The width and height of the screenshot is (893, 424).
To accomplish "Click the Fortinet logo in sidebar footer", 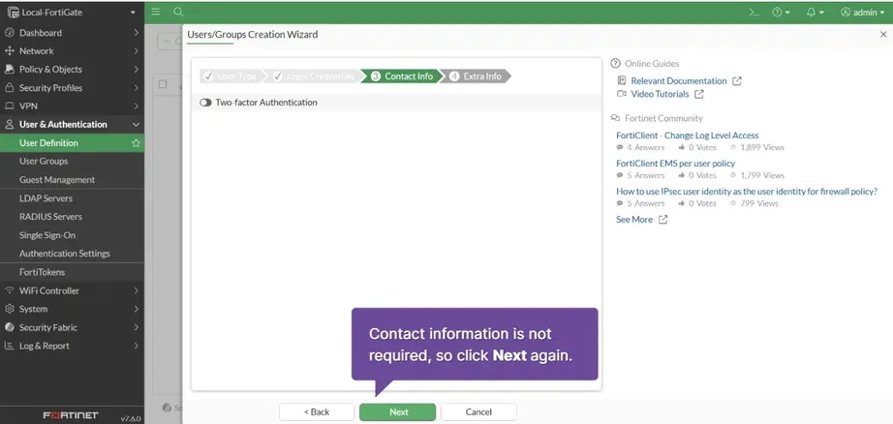I will coord(71,415).
